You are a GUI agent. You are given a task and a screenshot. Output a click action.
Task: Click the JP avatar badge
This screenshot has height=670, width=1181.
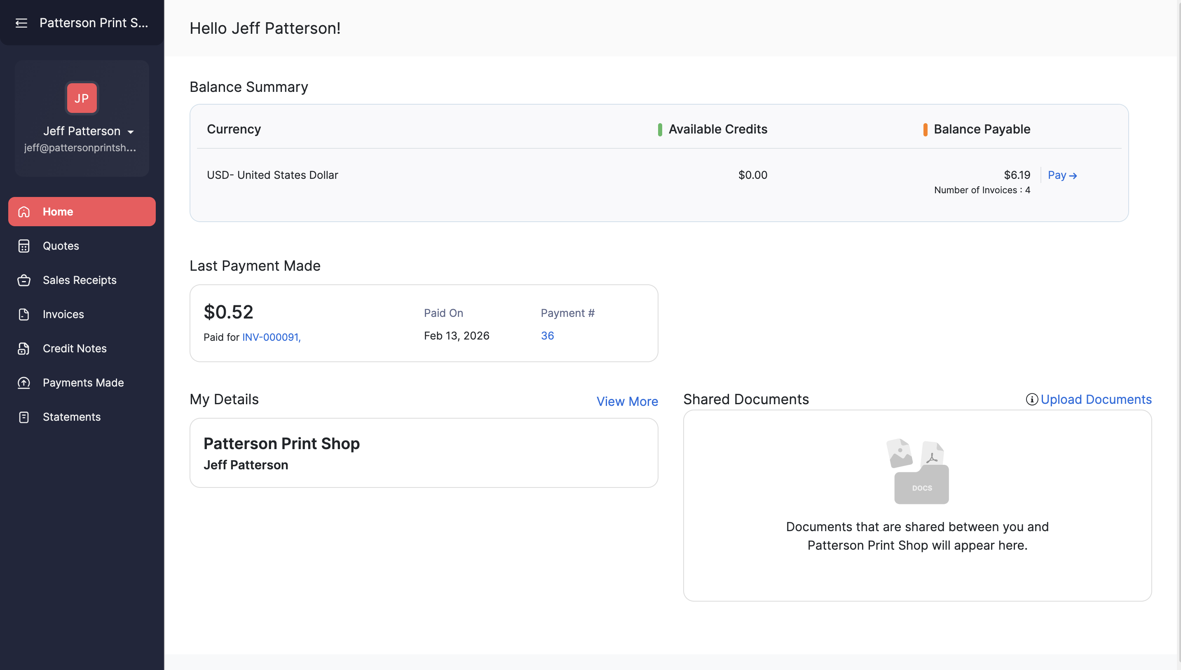[x=82, y=98]
